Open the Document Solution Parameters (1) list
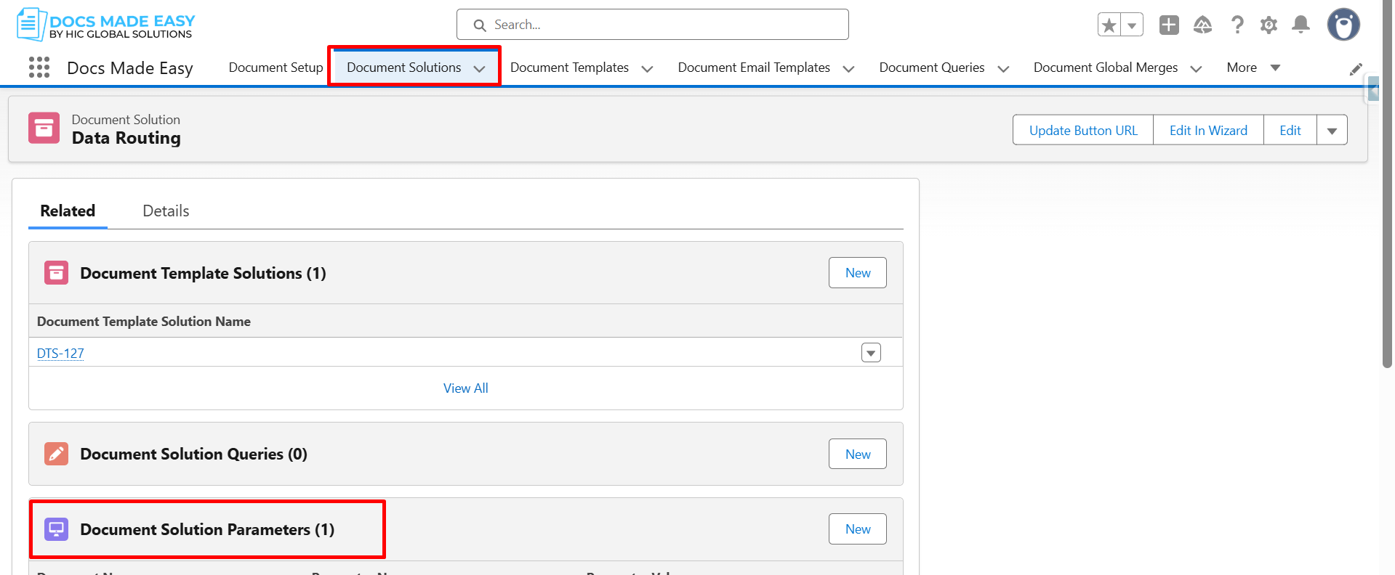1395x575 pixels. (207, 529)
